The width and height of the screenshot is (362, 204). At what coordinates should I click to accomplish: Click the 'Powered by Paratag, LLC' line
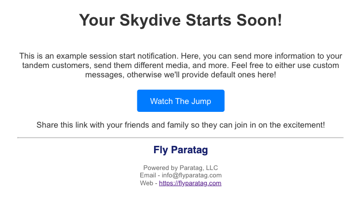click(x=180, y=168)
